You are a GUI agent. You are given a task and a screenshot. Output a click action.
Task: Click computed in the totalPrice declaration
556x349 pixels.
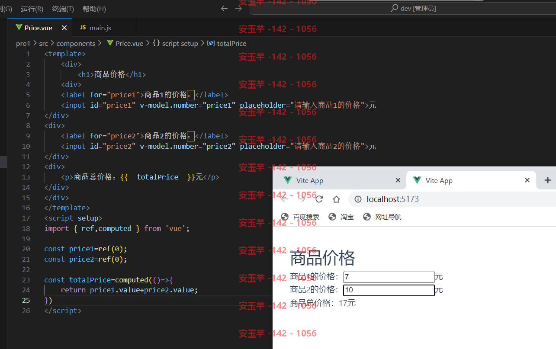(131, 280)
